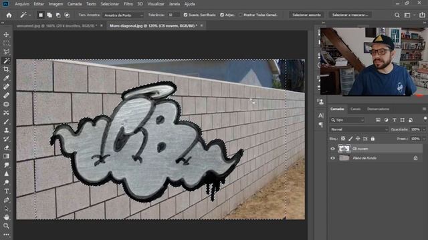Filter layers by pixel layer icon
The width and height of the screenshot is (428, 240).
coord(378,120)
